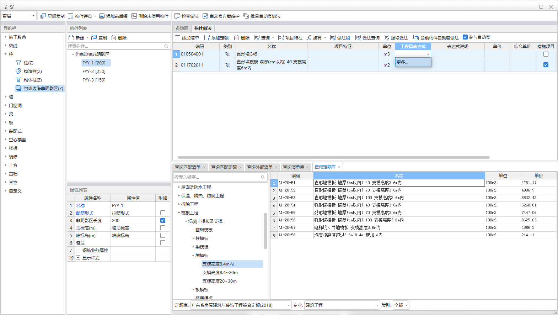The image size is (558, 315).
Task: Click 新建 in component list
Action: click(x=76, y=38)
